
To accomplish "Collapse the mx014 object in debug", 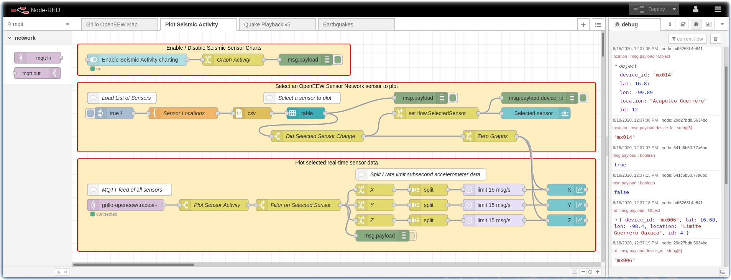I will coord(616,66).
